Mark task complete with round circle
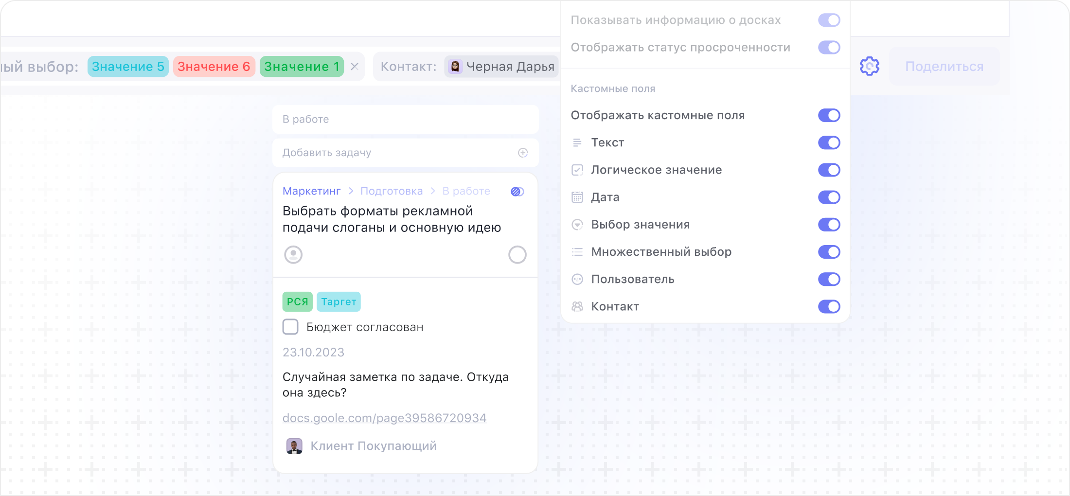 tap(517, 254)
